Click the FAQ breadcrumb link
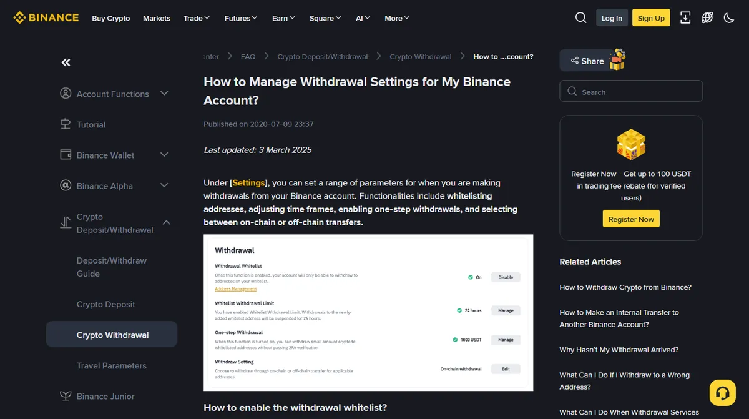The width and height of the screenshot is (749, 419). click(x=248, y=56)
